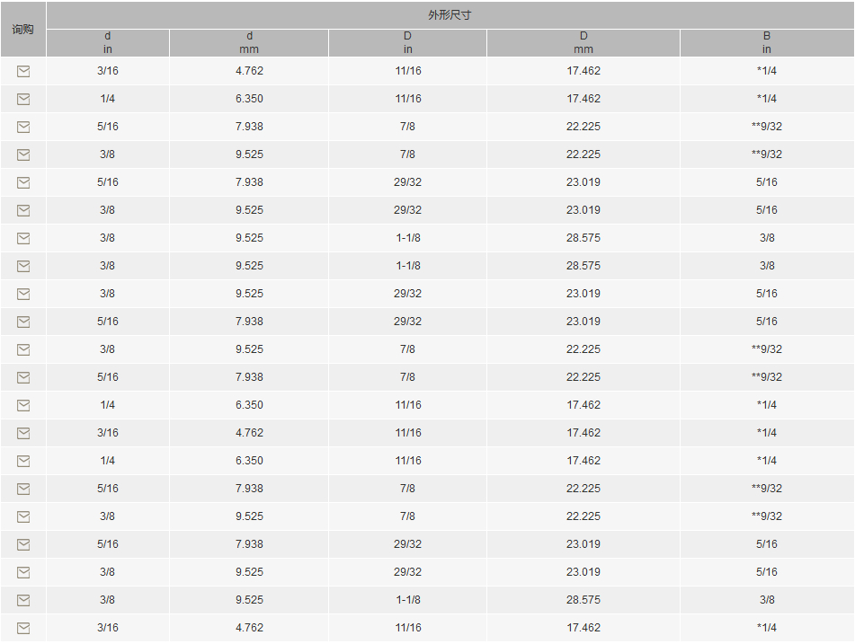Click envelope for first 23.019 mm row
Image resolution: width=855 pixels, height=644 pixels.
coord(23,182)
